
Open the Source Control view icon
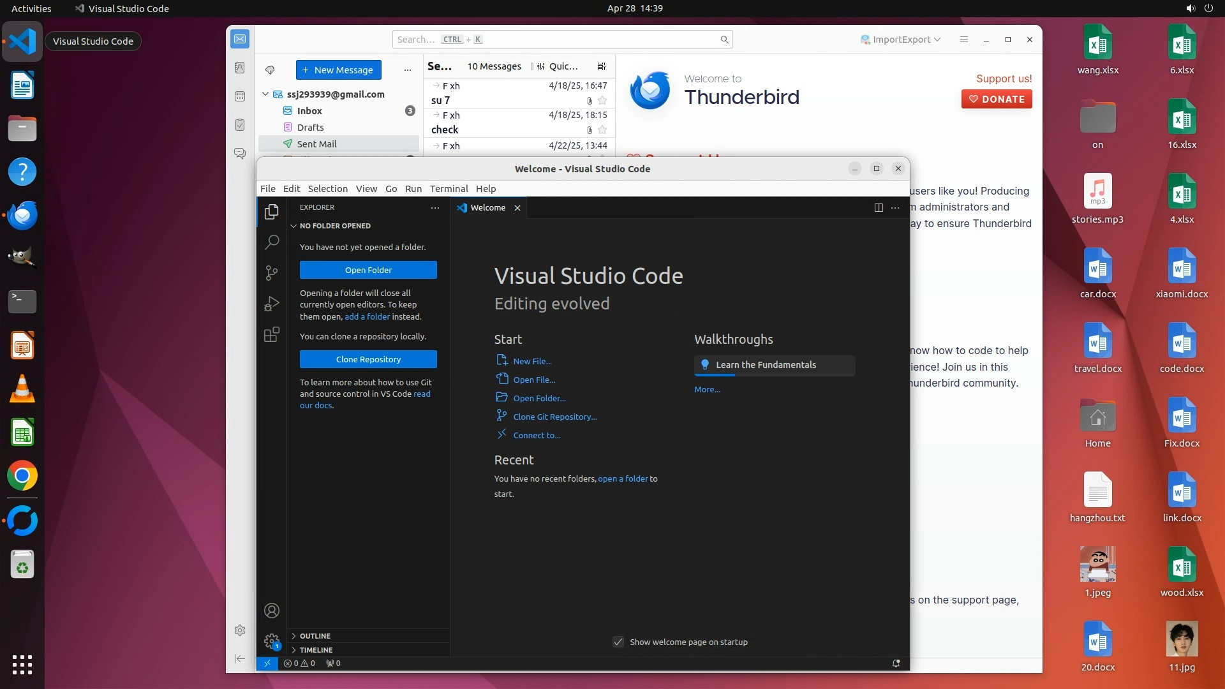(x=272, y=273)
